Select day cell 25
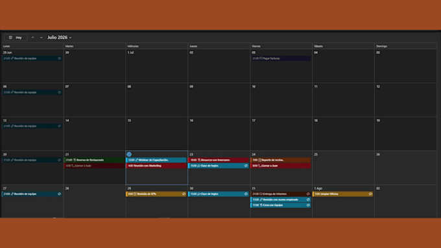 (x=343, y=168)
